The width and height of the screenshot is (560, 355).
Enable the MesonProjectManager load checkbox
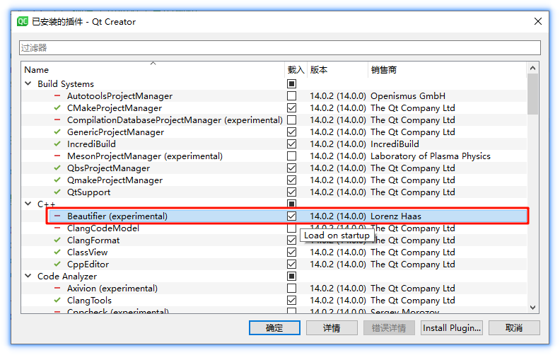click(x=292, y=156)
